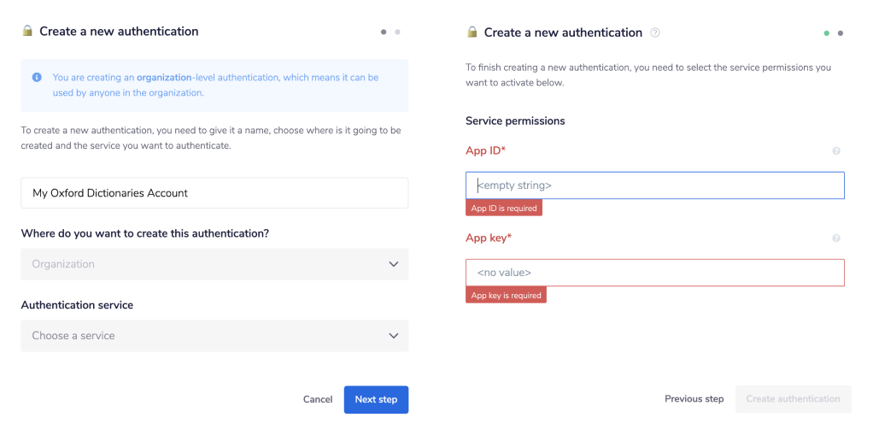Viewport: 873px width, 435px height.
Task: Click the blue info icon in the organization banner
Action: 37,77
